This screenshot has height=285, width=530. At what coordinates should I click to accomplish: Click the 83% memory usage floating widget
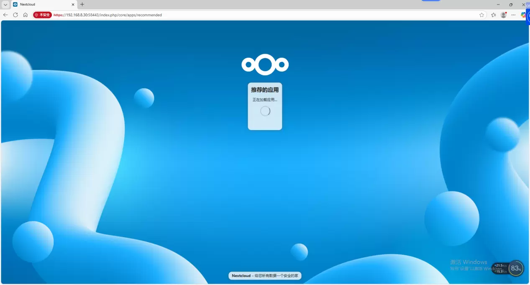pyautogui.click(x=516, y=268)
